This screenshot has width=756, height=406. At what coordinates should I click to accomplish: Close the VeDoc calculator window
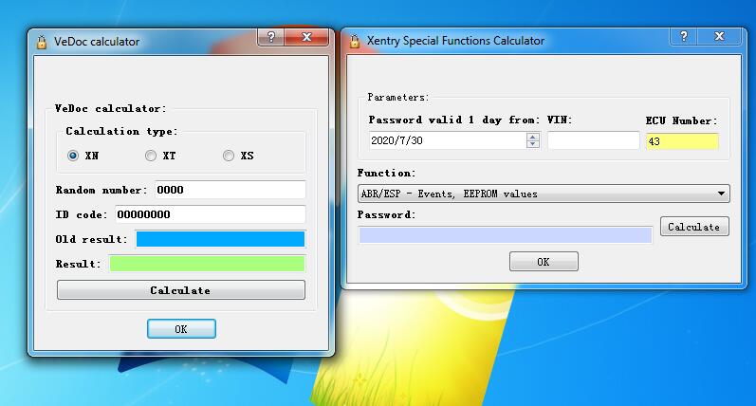[306, 37]
